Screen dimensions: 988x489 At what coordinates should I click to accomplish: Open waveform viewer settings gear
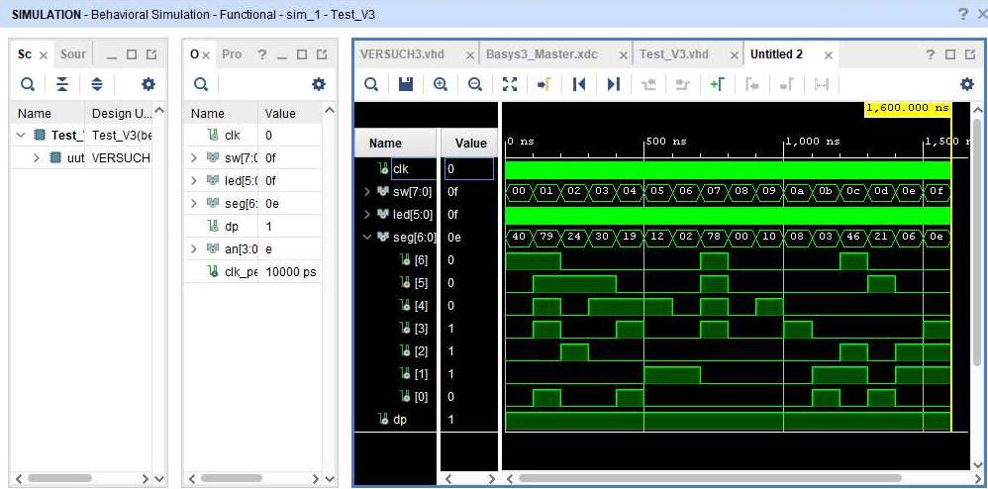tap(967, 84)
